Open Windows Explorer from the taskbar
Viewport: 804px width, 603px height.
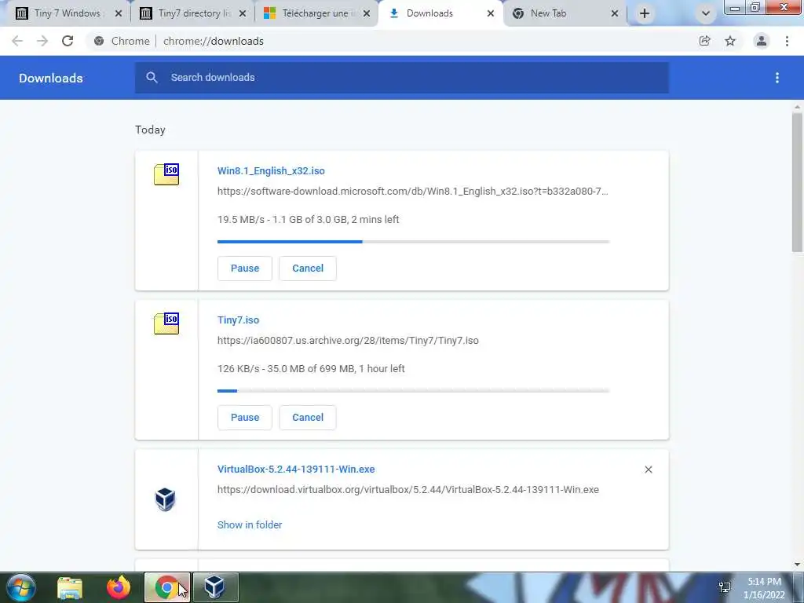(x=70, y=588)
